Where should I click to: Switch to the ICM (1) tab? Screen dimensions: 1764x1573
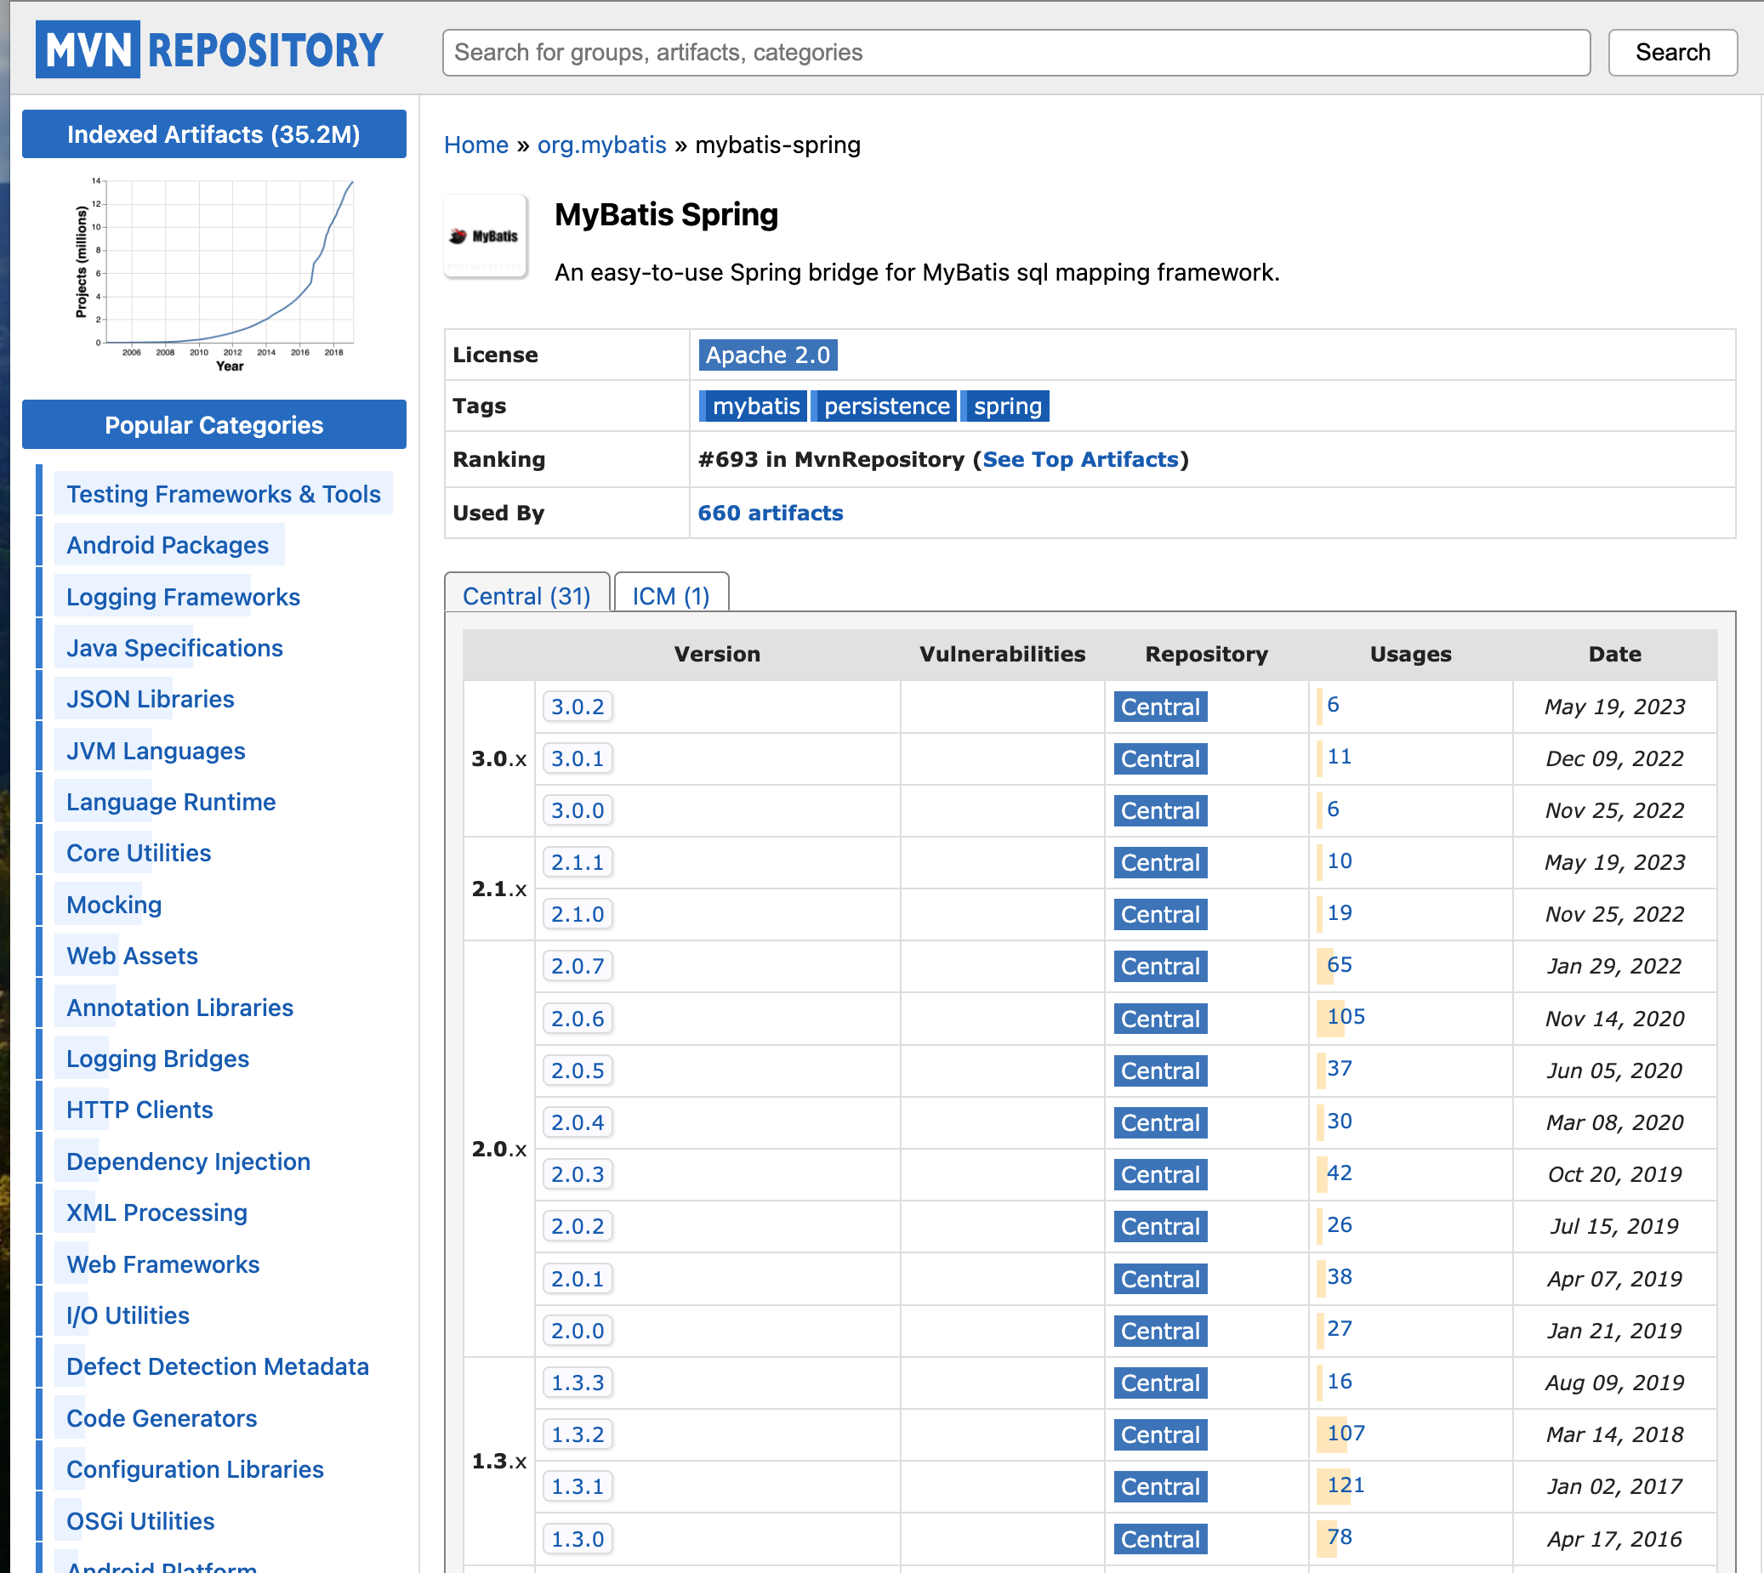pos(671,596)
